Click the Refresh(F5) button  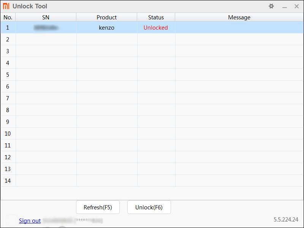(x=98, y=207)
